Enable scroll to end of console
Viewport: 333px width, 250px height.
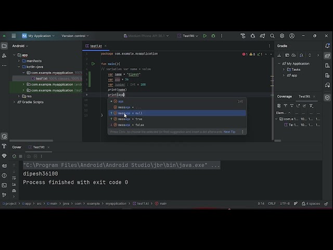(14, 184)
